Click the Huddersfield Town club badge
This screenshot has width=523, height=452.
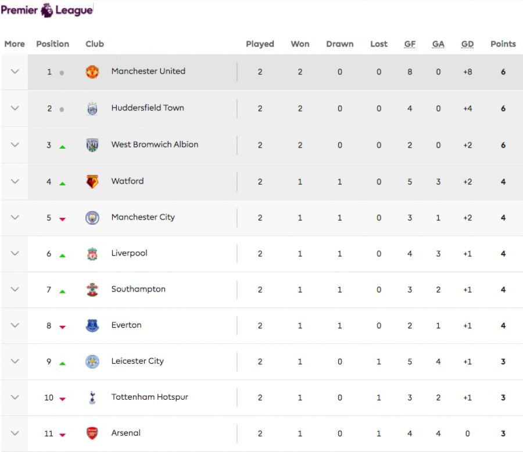pos(92,109)
